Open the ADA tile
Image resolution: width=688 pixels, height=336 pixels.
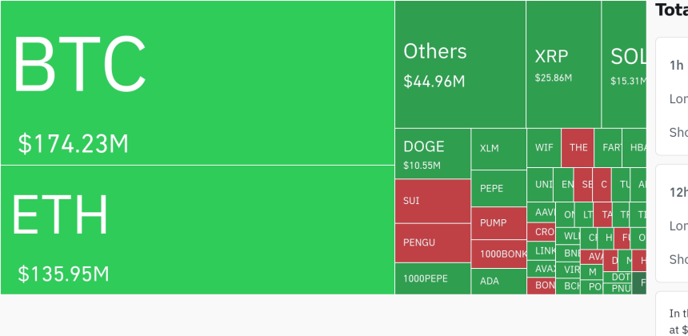pyautogui.click(x=498, y=282)
